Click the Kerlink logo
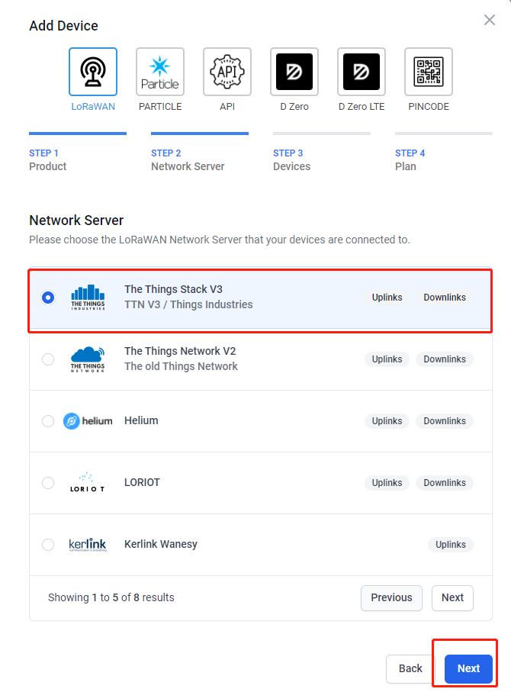The image size is (511, 692). [88, 545]
